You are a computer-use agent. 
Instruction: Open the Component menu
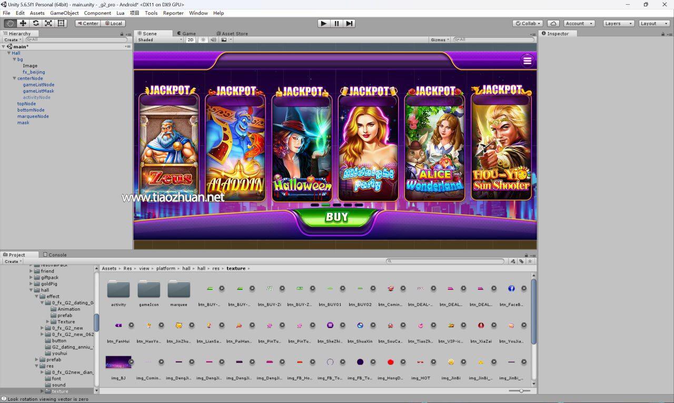pos(97,13)
